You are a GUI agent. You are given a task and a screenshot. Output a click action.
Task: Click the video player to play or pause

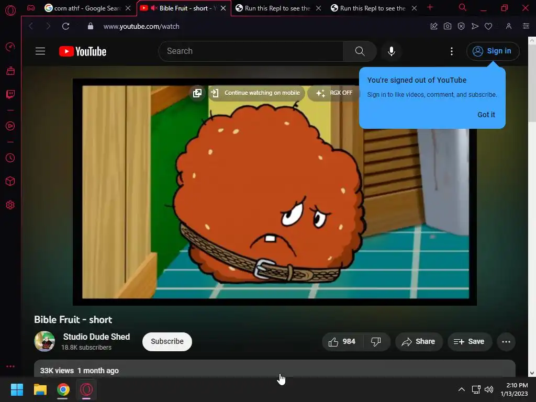click(x=275, y=192)
